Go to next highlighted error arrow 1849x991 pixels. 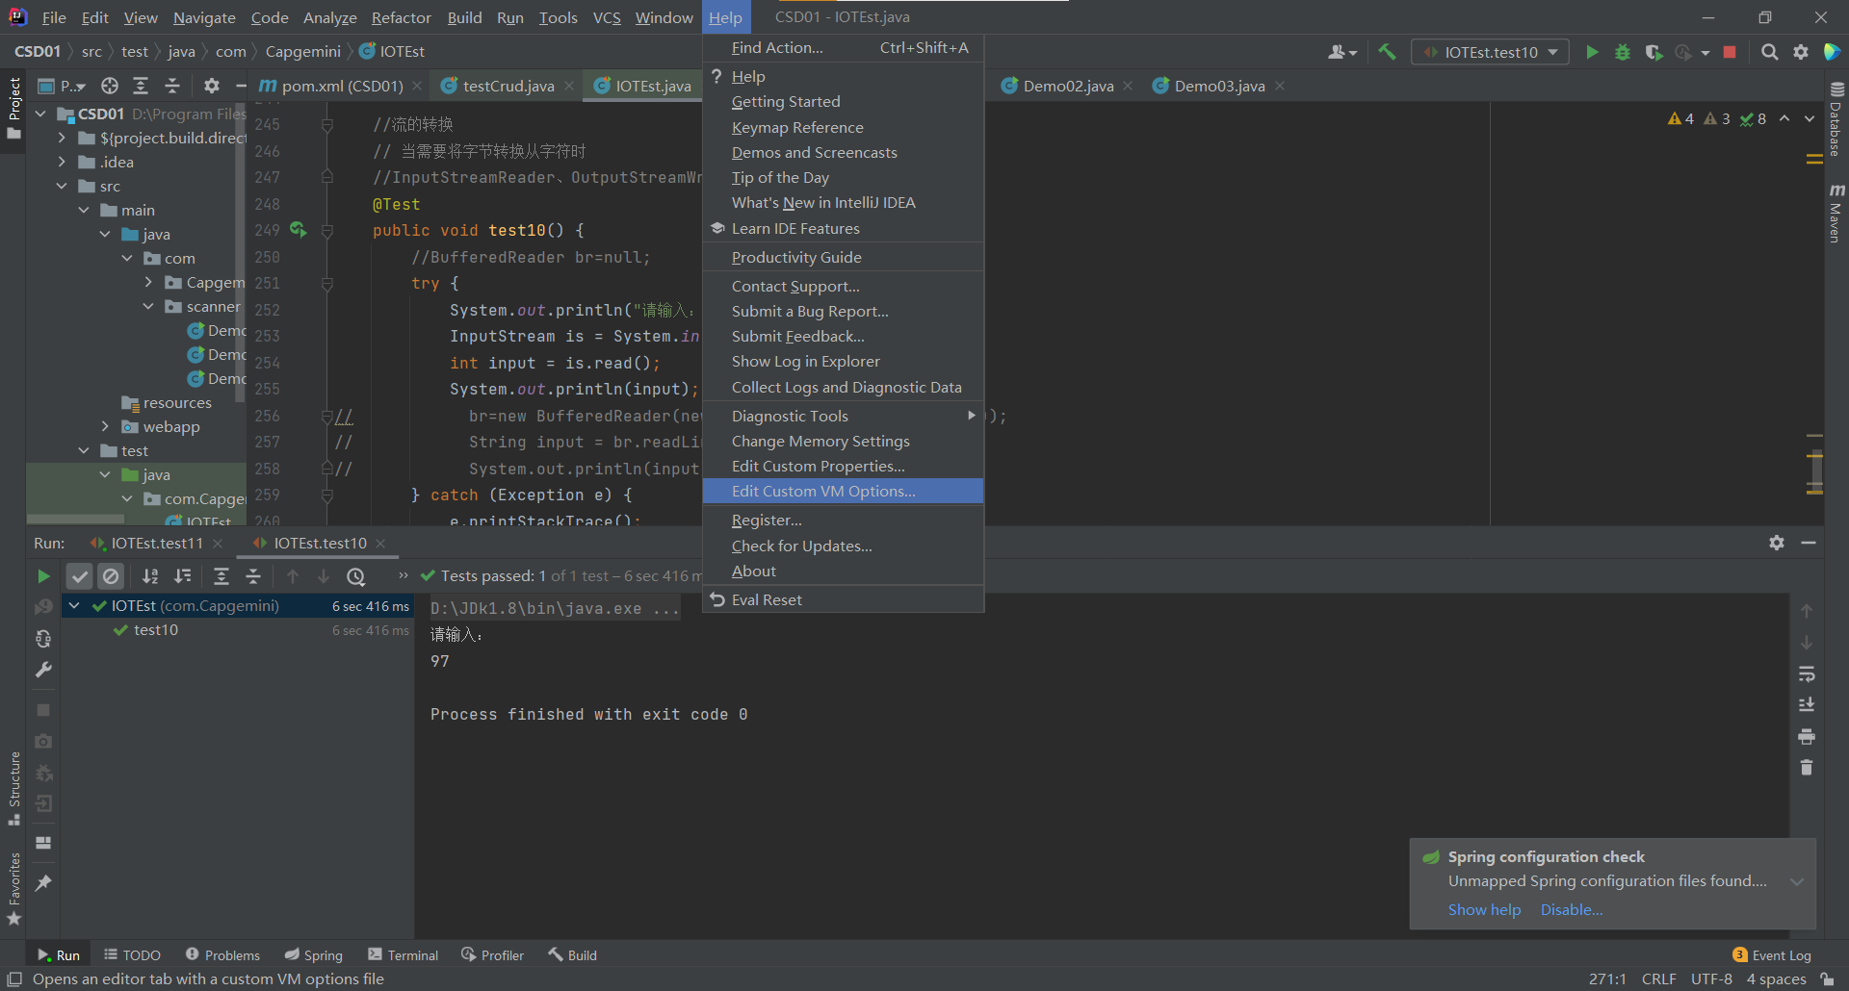[x=1810, y=118]
